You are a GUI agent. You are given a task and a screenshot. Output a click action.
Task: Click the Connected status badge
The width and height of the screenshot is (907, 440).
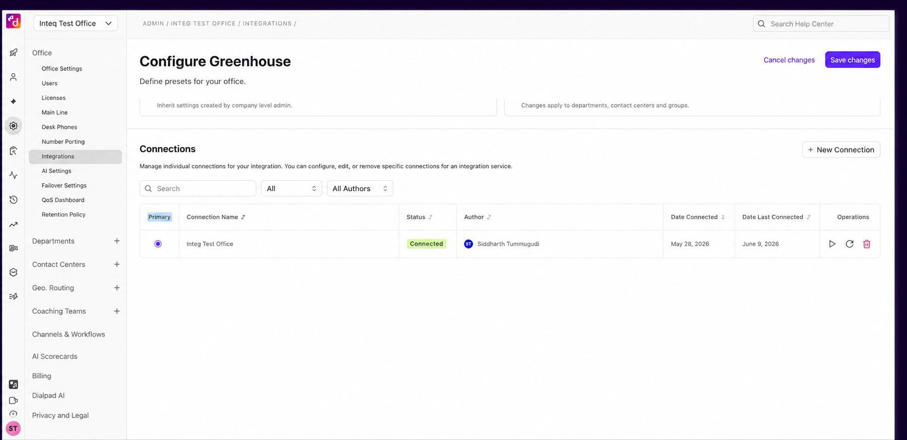pos(427,244)
